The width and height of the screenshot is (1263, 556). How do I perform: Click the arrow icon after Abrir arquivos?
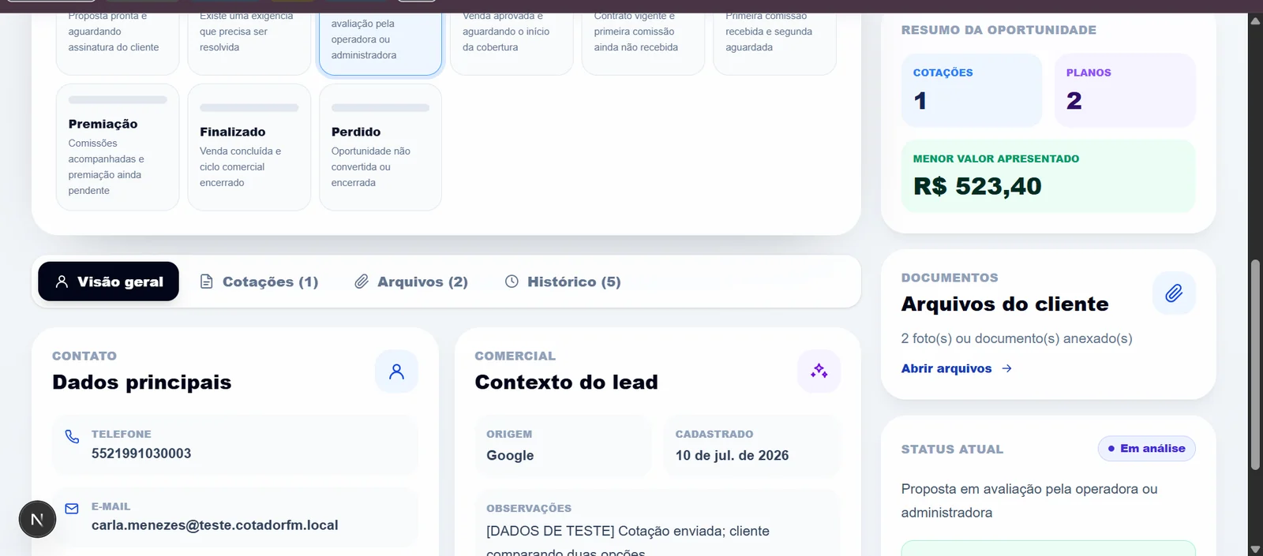click(1006, 368)
